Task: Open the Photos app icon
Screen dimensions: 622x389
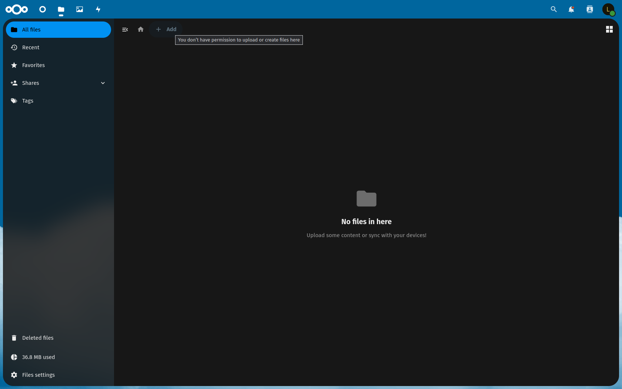Action: [x=80, y=9]
